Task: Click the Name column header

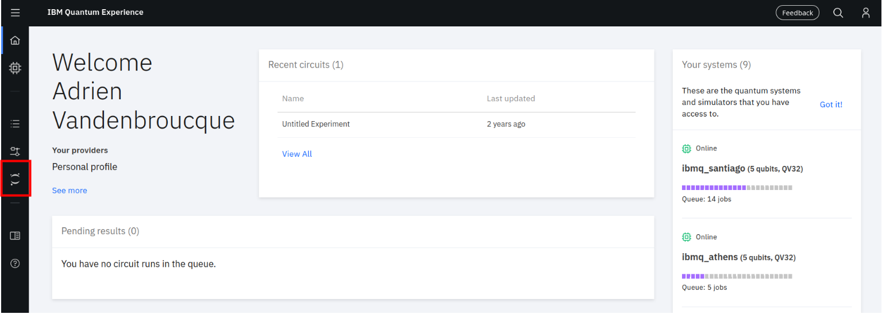Action: click(293, 99)
